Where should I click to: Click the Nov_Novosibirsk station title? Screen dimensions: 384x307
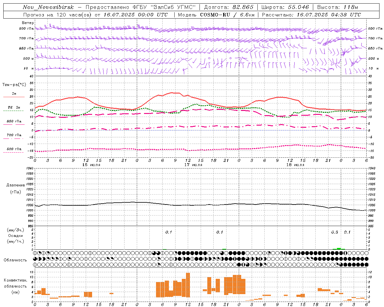coord(48,7)
